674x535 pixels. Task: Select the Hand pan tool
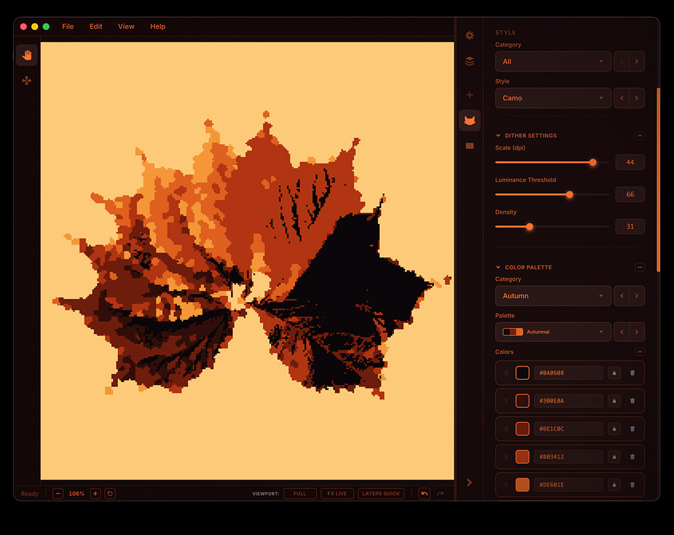pyautogui.click(x=27, y=55)
